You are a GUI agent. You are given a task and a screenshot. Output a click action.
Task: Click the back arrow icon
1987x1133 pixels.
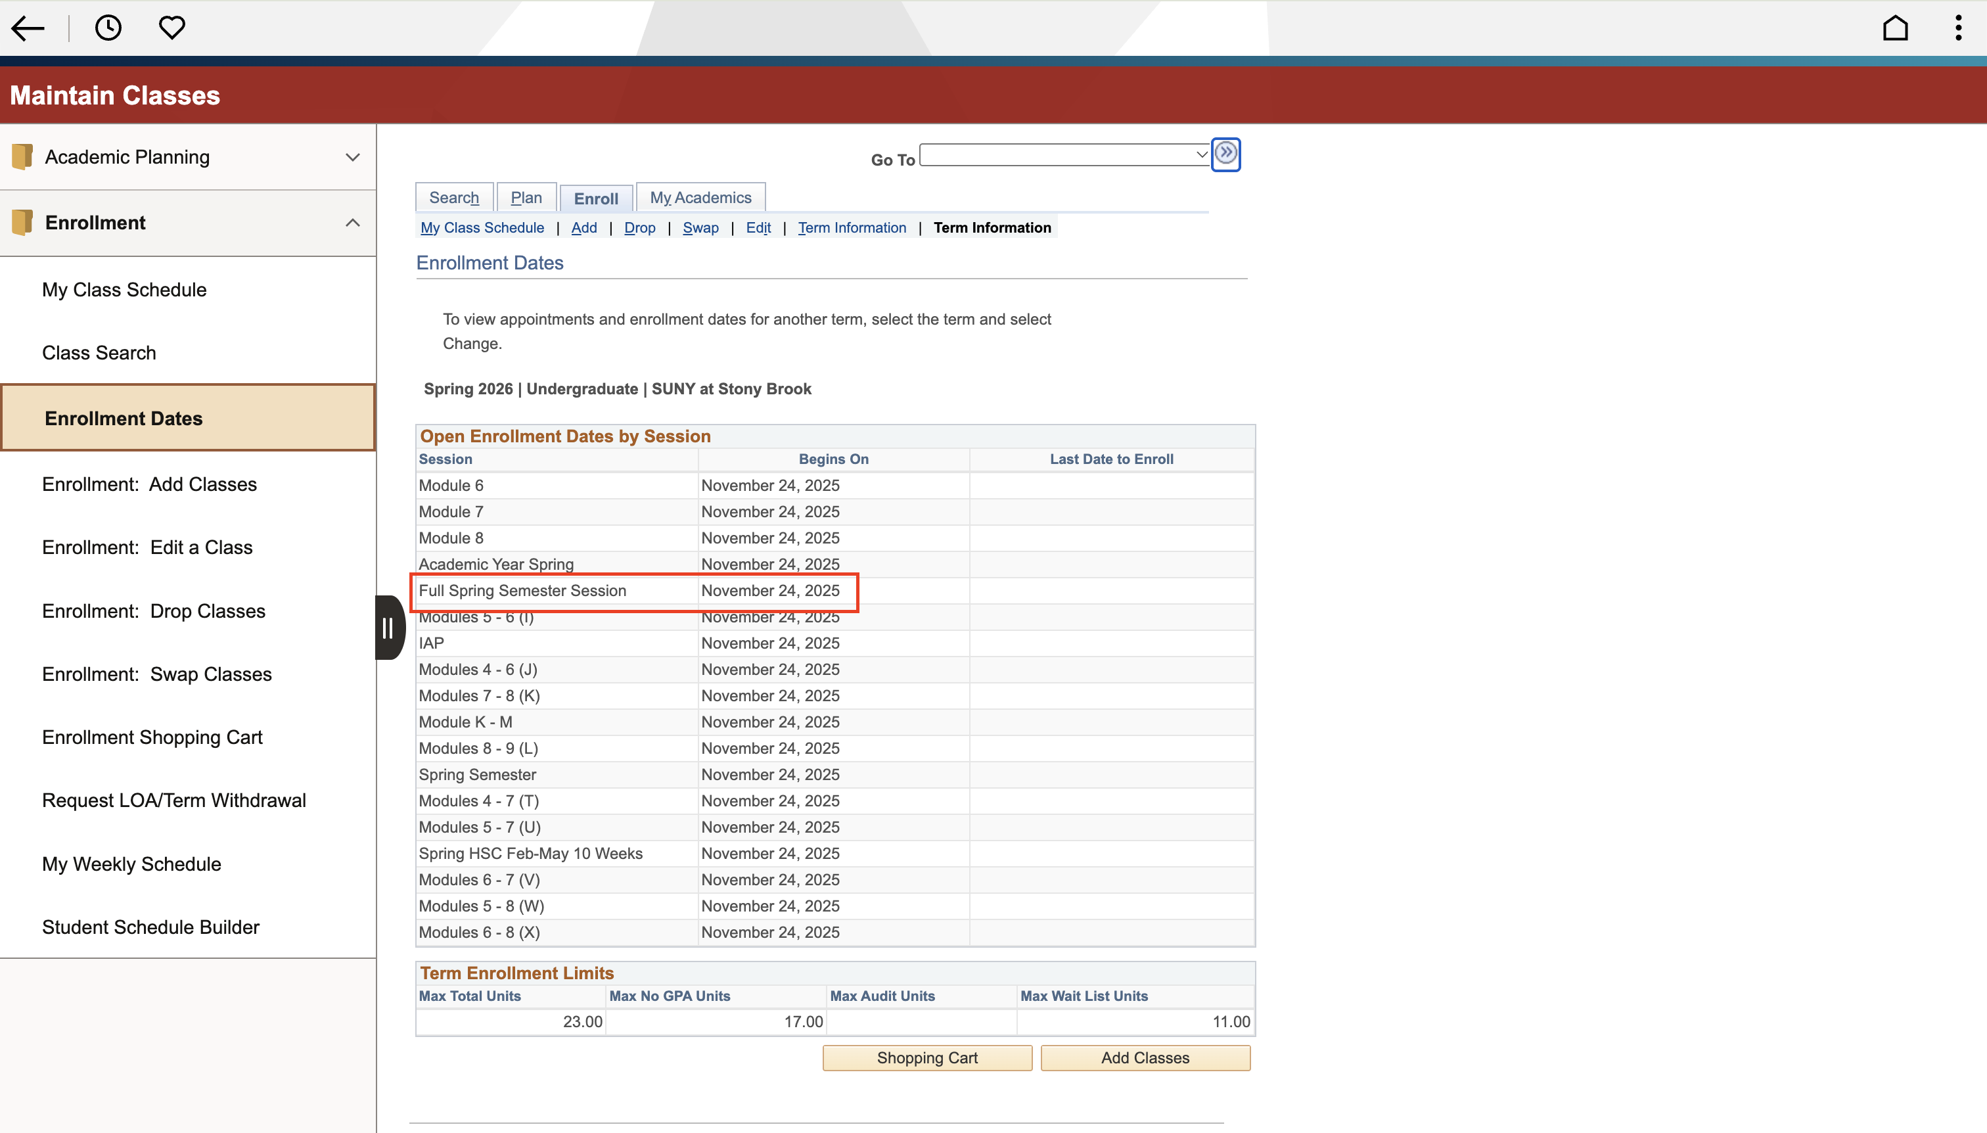(x=28, y=28)
